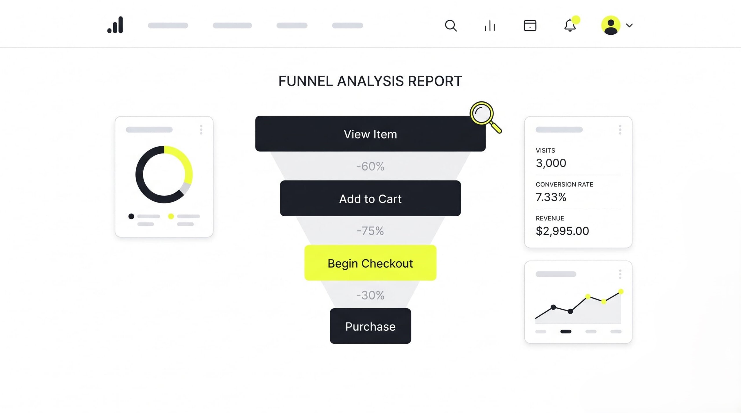
Task: Open three-dot menu on line chart card
Action: pyautogui.click(x=620, y=274)
